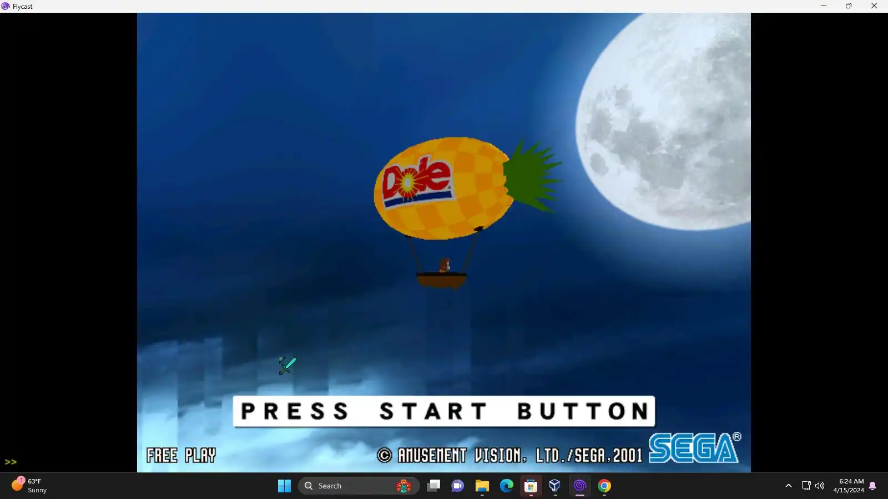The width and height of the screenshot is (888, 499).
Task: Restore down the Flycast window
Action: point(849,6)
